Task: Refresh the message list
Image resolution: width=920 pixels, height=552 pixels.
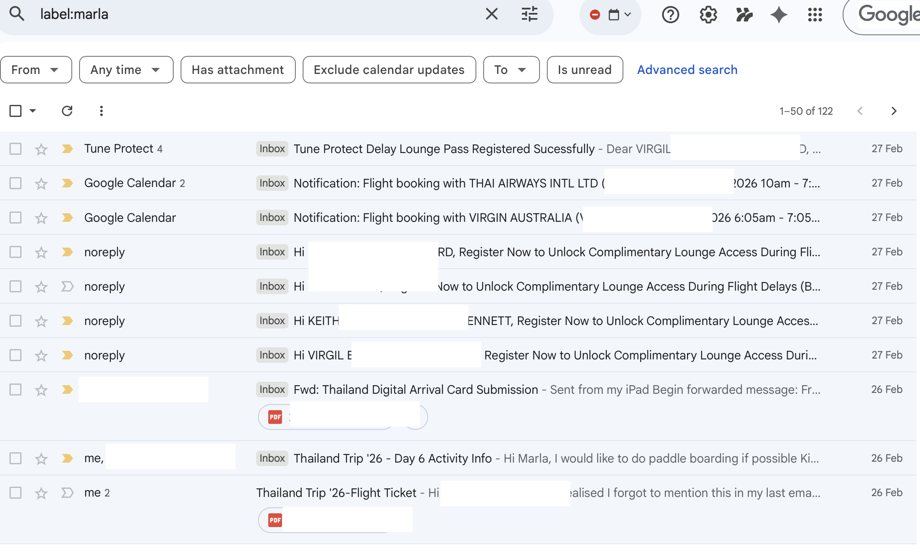Action: click(67, 111)
